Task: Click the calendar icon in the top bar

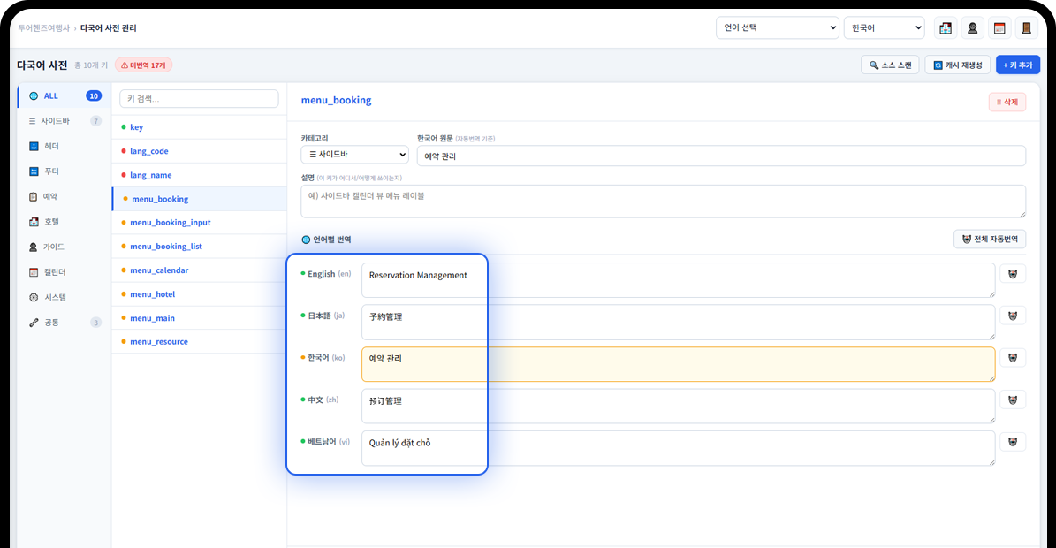Action: [x=999, y=27]
